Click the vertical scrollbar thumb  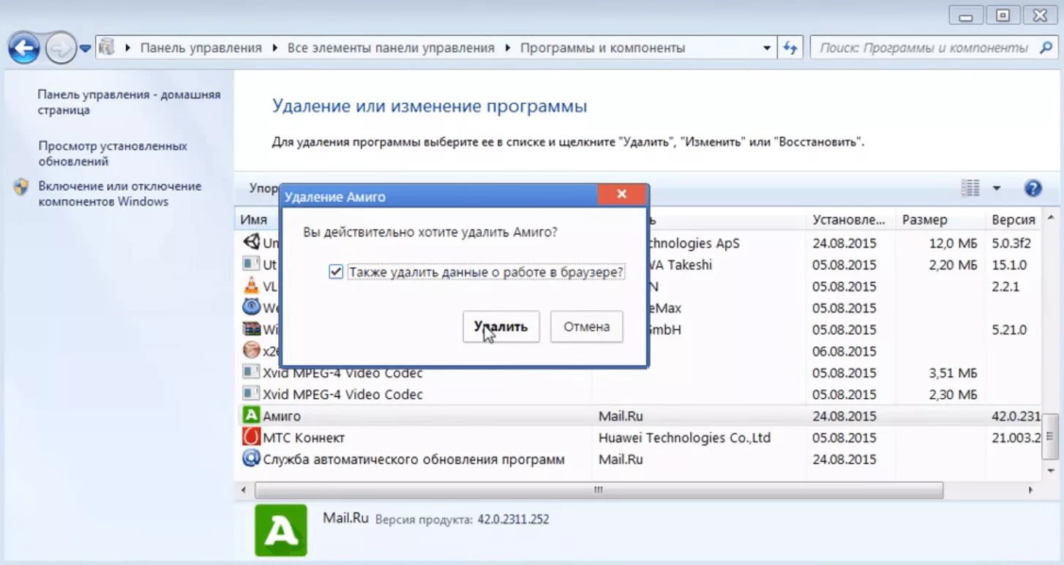tap(1049, 436)
